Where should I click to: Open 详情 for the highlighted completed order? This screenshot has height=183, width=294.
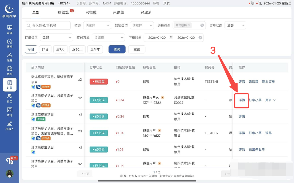pyautogui.click(x=241, y=100)
